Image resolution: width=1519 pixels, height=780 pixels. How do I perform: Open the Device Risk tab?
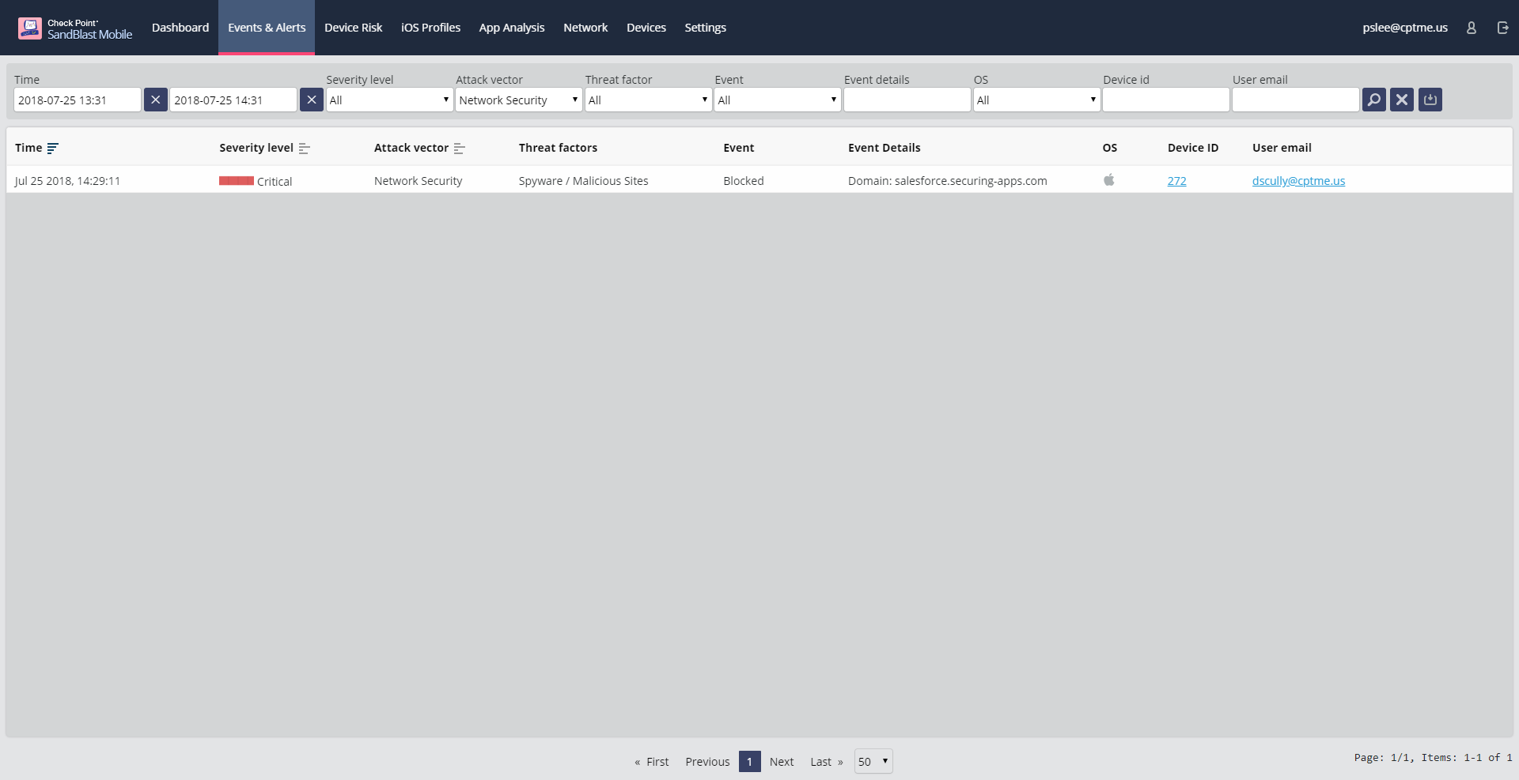tap(353, 28)
